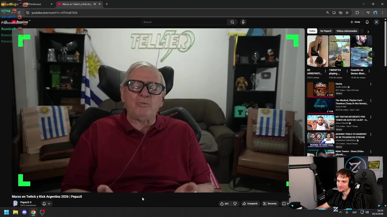Screen dimensions: 387x217
Task: Advance the Shorts shelf with next arrow
Action: (x=371, y=54)
